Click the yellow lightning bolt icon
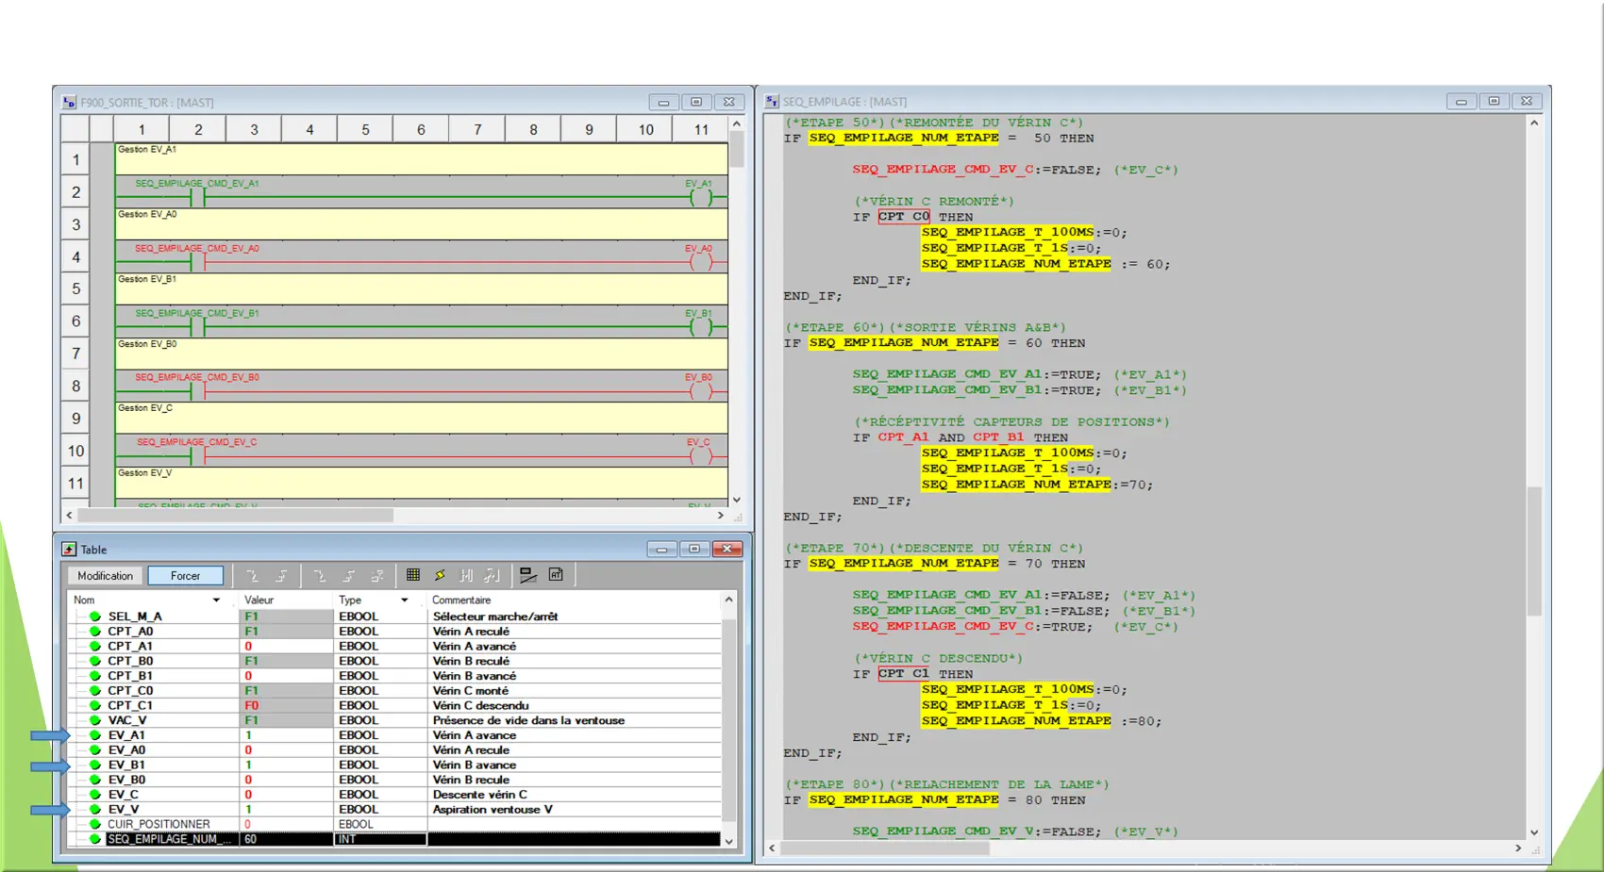This screenshot has height=872, width=1604. coord(440,575)
